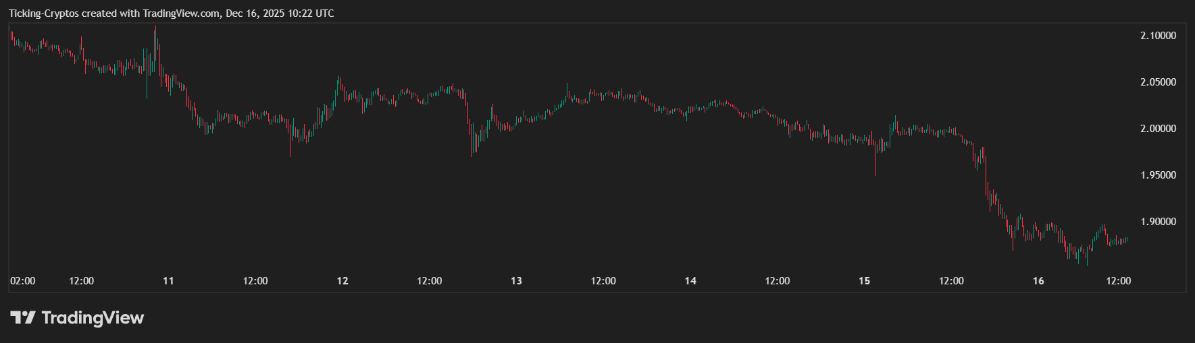Click date 15 on the time axis
This screenshot has height=343, width=1195.
pyautogui.click(x=864, y=281)
